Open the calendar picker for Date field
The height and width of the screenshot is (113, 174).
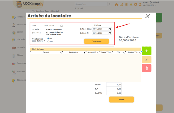62,26
